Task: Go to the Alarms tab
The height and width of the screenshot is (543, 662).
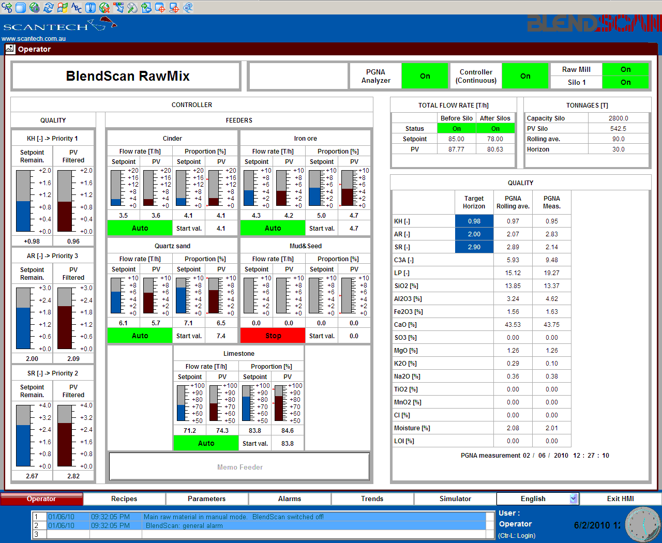Action: [x=290, y=499]
